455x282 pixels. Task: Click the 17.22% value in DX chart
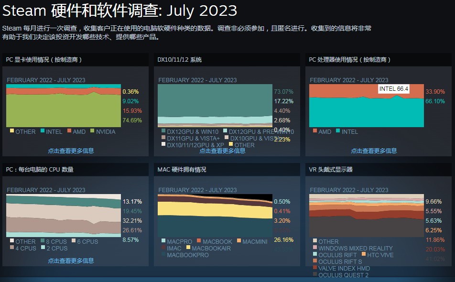283,101
